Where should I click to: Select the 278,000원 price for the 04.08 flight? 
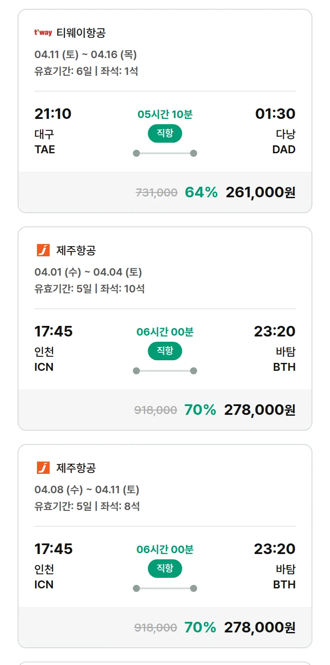(x=260, y=628)
